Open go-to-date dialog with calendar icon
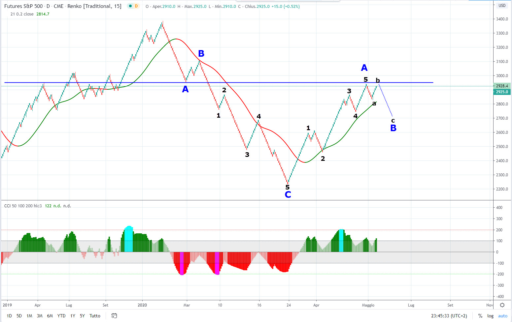The image size is (512, 322). point(114,316)
